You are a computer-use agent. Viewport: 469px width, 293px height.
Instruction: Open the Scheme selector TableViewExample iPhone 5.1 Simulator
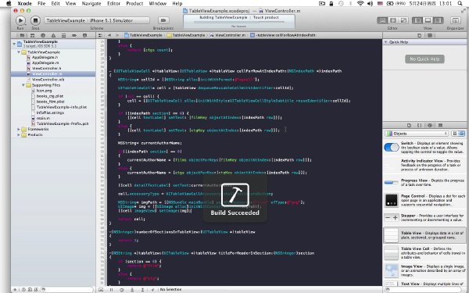click(97, 20)
